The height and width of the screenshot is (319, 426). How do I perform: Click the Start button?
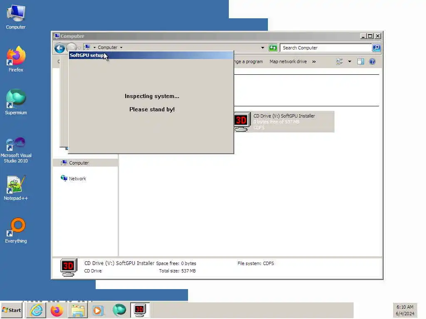click(x=11, y=310)
